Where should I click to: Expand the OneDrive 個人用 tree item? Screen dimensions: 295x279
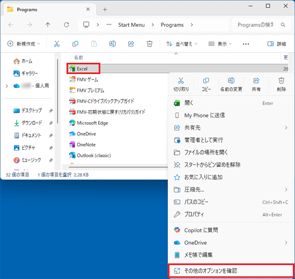tap(7, 86)
